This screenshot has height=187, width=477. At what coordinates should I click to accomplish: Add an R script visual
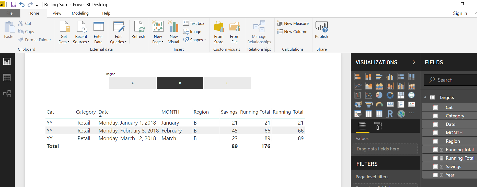pyautogui.click(x=390, y=114)
